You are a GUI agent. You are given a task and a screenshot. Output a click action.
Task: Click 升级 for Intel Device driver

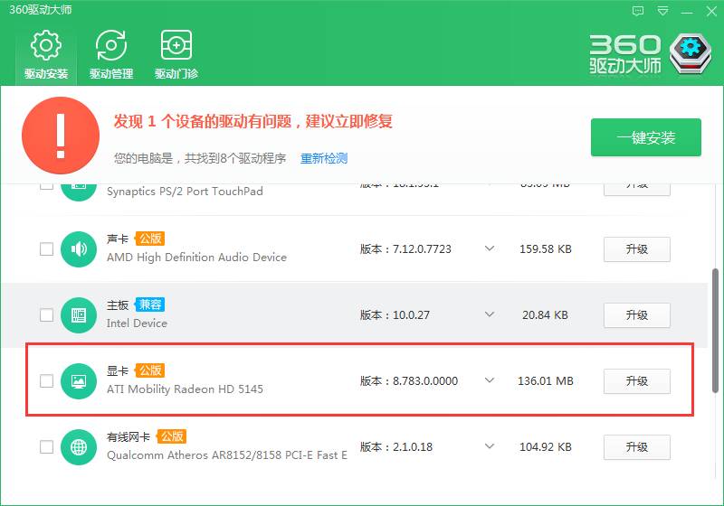point(637,315)
